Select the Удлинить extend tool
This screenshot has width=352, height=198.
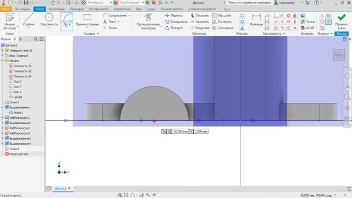(199, 22)
